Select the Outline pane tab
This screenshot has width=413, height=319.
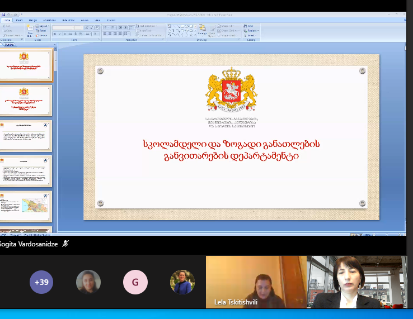coord(9,45)
